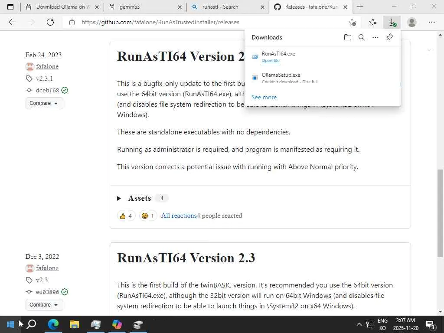Viewport: 444px width, 333px height.
Task: Open fafalone profile for v2.3 release
Action: [47, 268]
